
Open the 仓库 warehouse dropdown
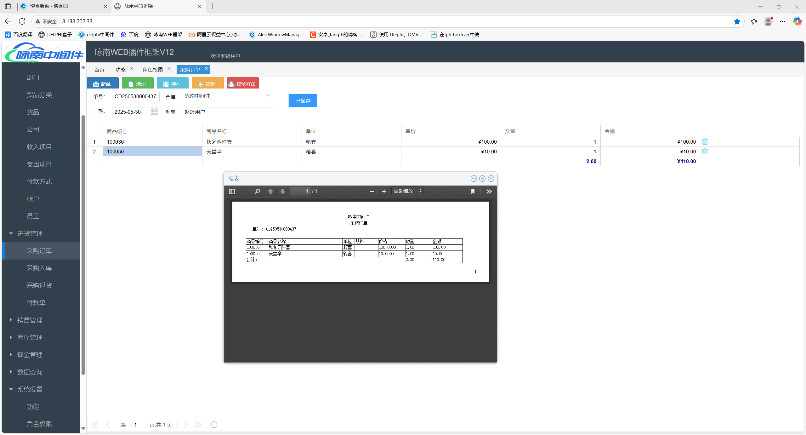click(268, 96)
